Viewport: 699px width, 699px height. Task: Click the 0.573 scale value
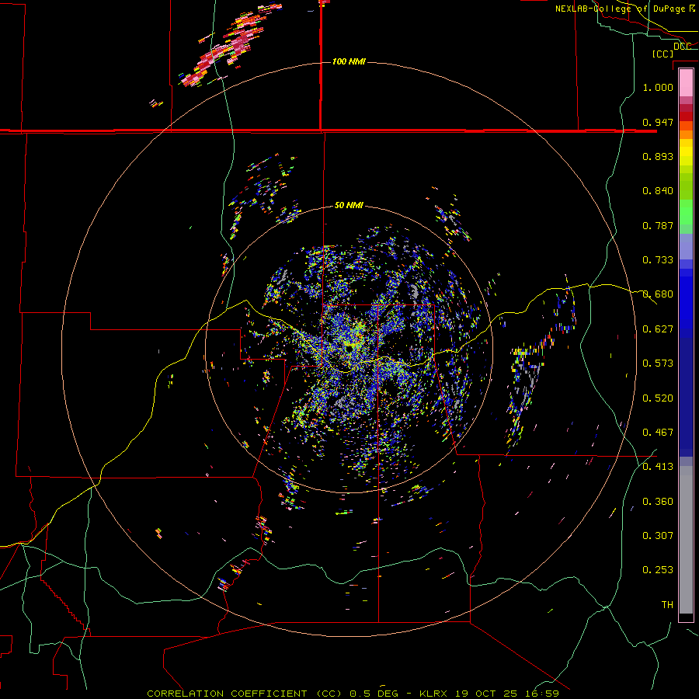(x=658, y=363)
